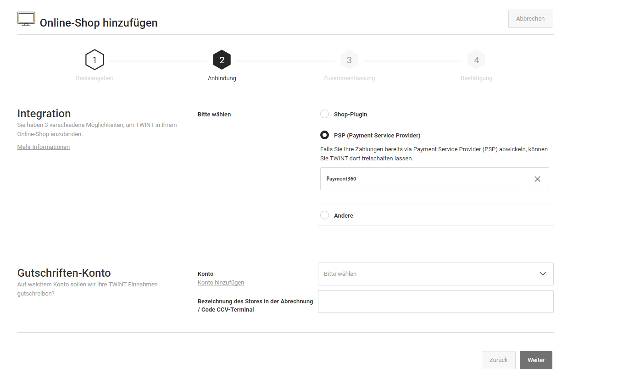Screen dimensions: 640x378
Task: Select the PSP (Payment Service Provider) radio
Action: (x=324, y=135)
